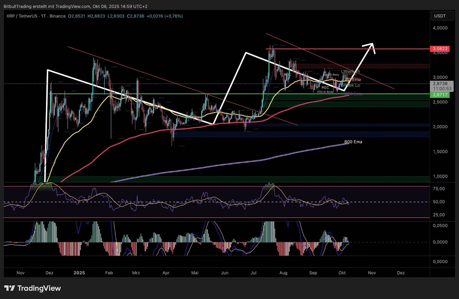Viewport: 459px width, 299px height.
Task: Click the Okt label on the time axis
Action: (342, 273)
